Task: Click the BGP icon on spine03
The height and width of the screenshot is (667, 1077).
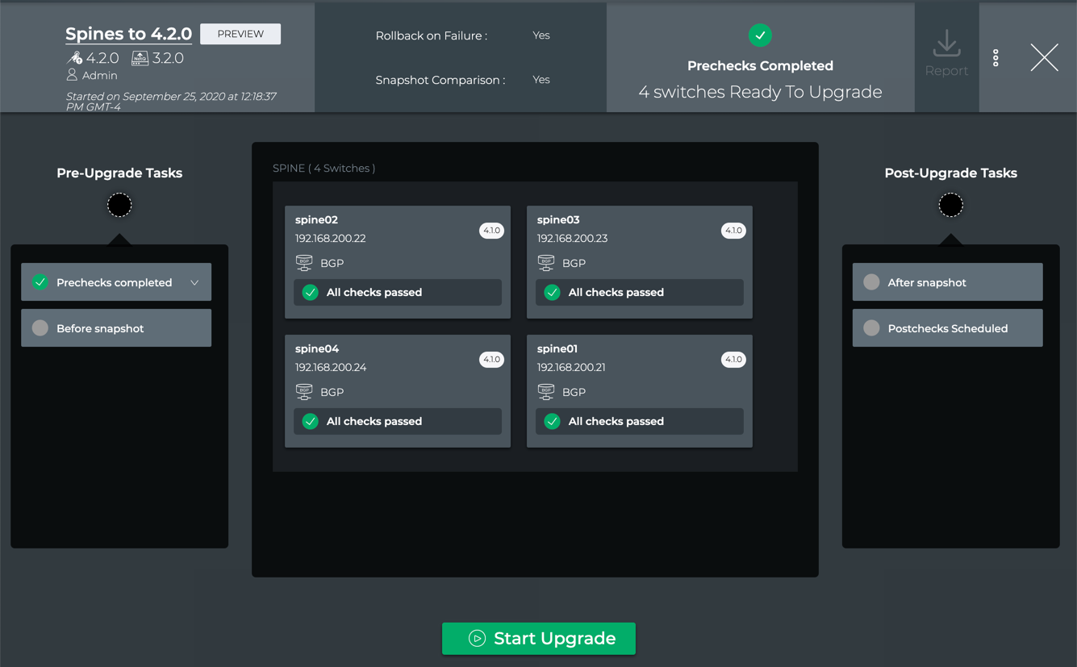Action: [x=546, y=263]
